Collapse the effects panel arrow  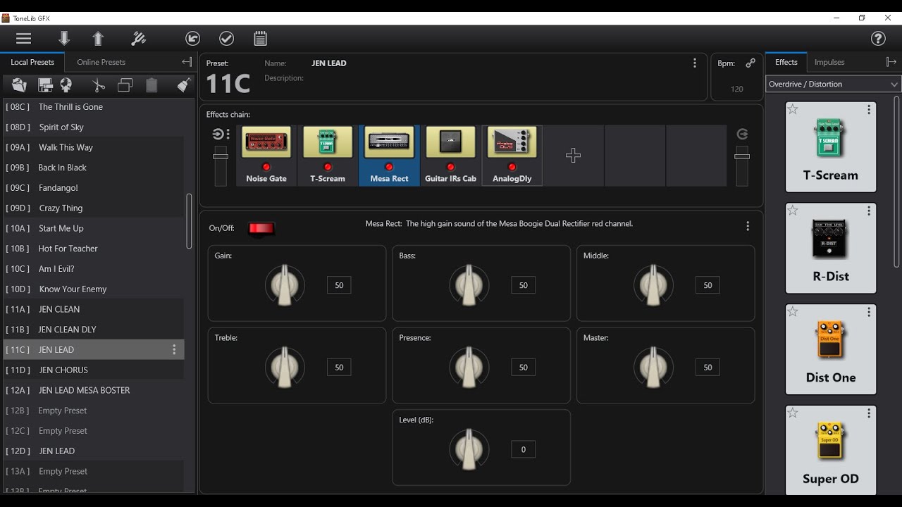(x=891, y=62)
